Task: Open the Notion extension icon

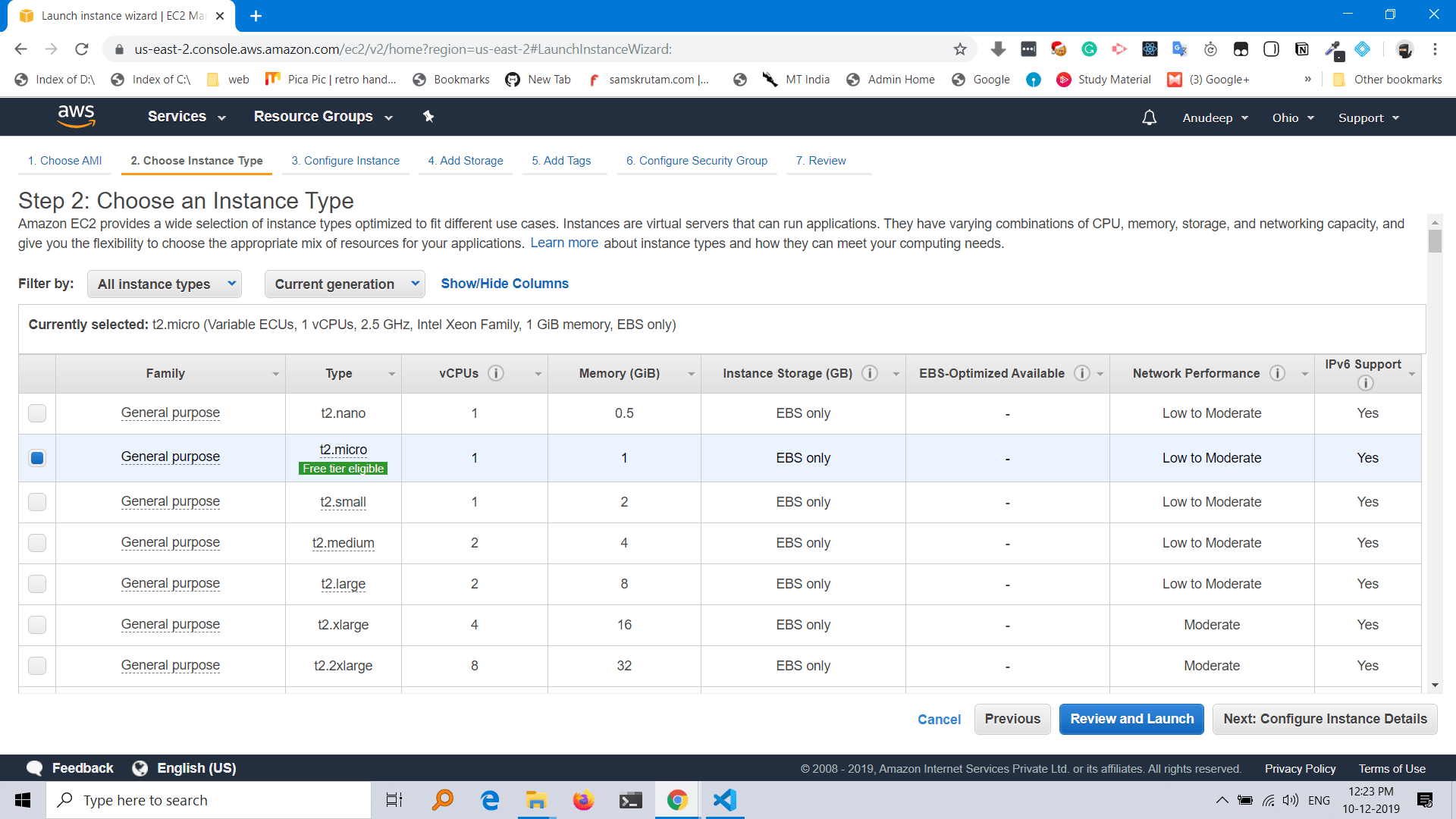Action: (1302, 49)
